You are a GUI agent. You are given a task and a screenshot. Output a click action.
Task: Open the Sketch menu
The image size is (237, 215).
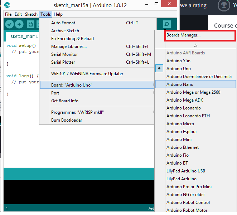(31, 14)
